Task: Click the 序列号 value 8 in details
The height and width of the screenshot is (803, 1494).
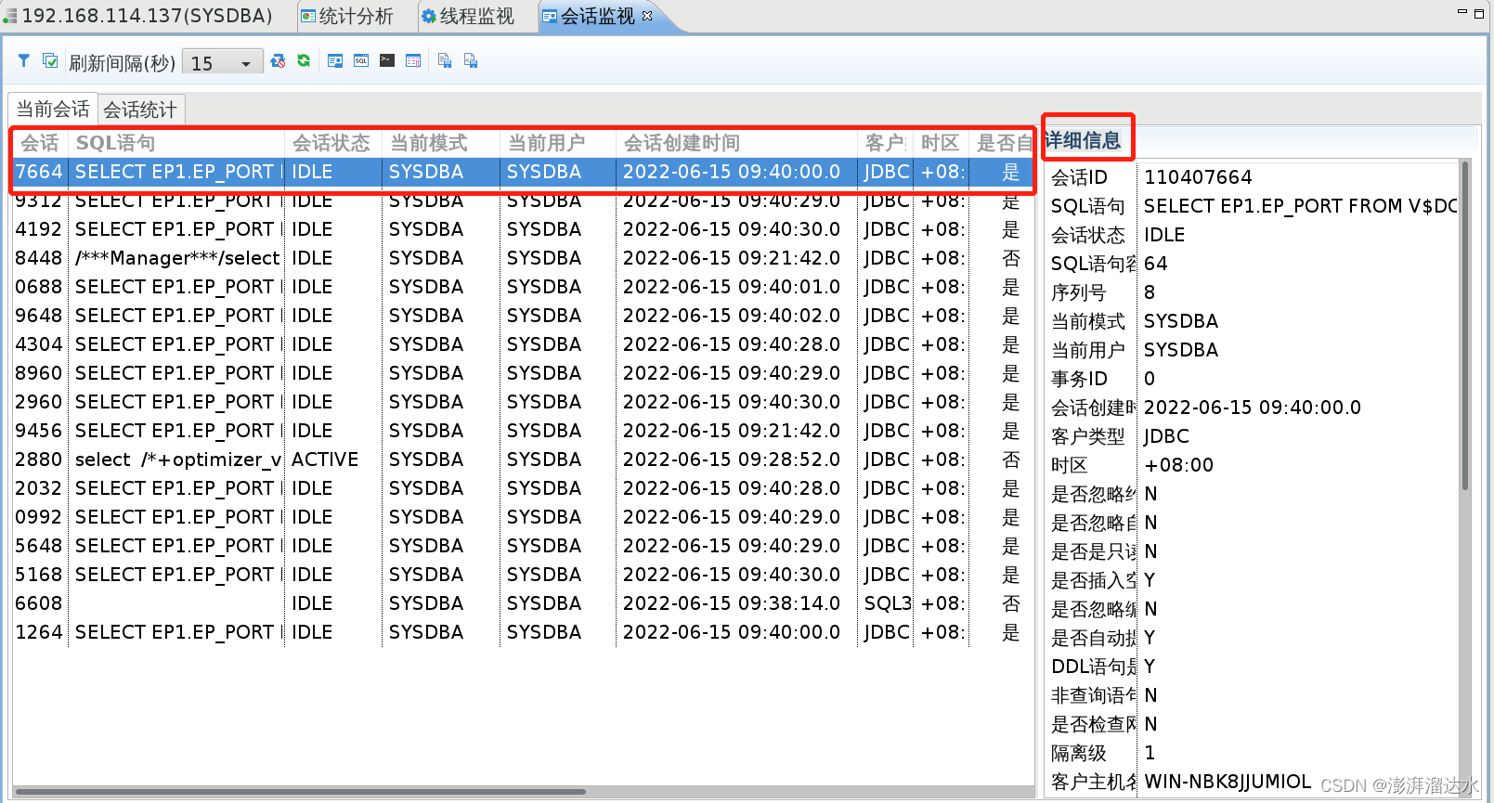Action: click(x=1150, y=292)
